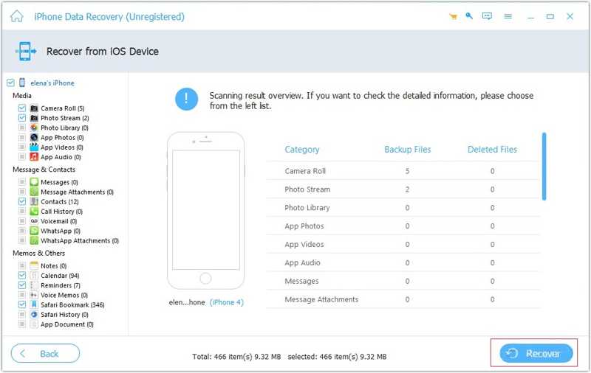Uncheck the elena's iPhone device checkbox
Screen dimensions: 591x373
click(10, 83)
